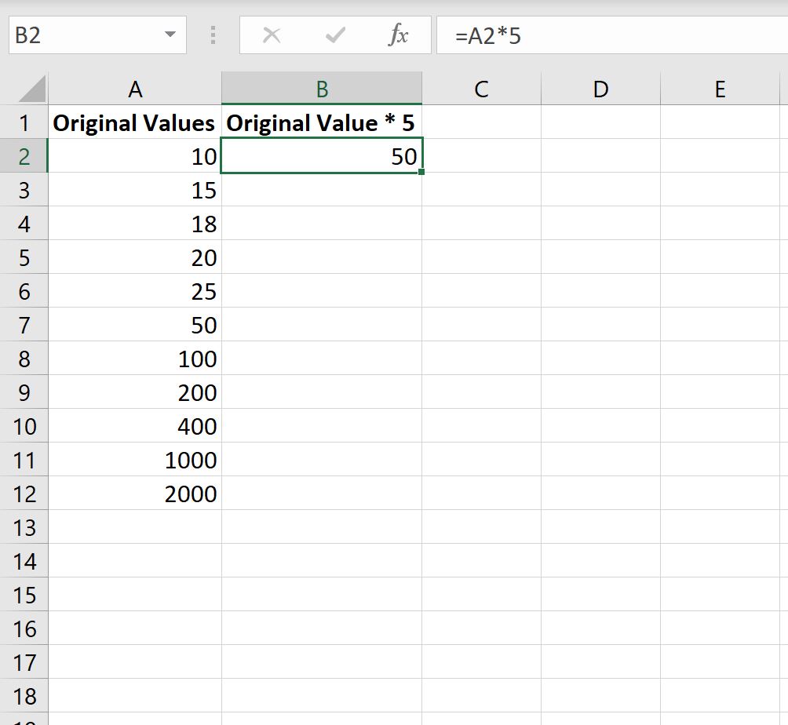Select the Original Value * 5 header cell B1
This screenshot has height=725, width=788.
(x=322, y=122)
